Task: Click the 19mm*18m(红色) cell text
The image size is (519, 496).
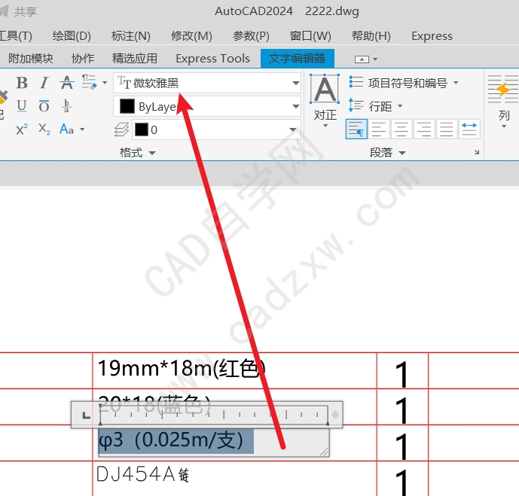Action: click(x=182, y=368)
